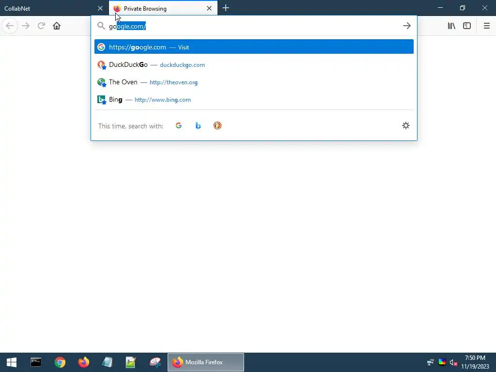
Task: Click the DuckDuckGo favicon in suggestions
Action: point(101,64)
